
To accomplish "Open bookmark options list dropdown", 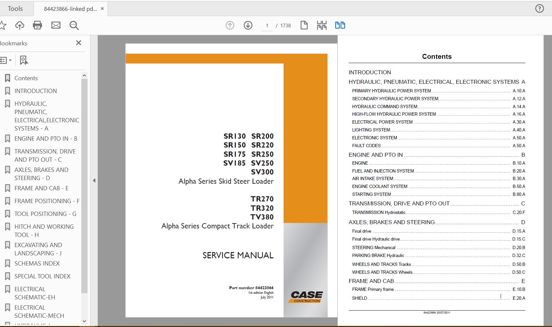I will pyautogui.click(x=6, y=60).
